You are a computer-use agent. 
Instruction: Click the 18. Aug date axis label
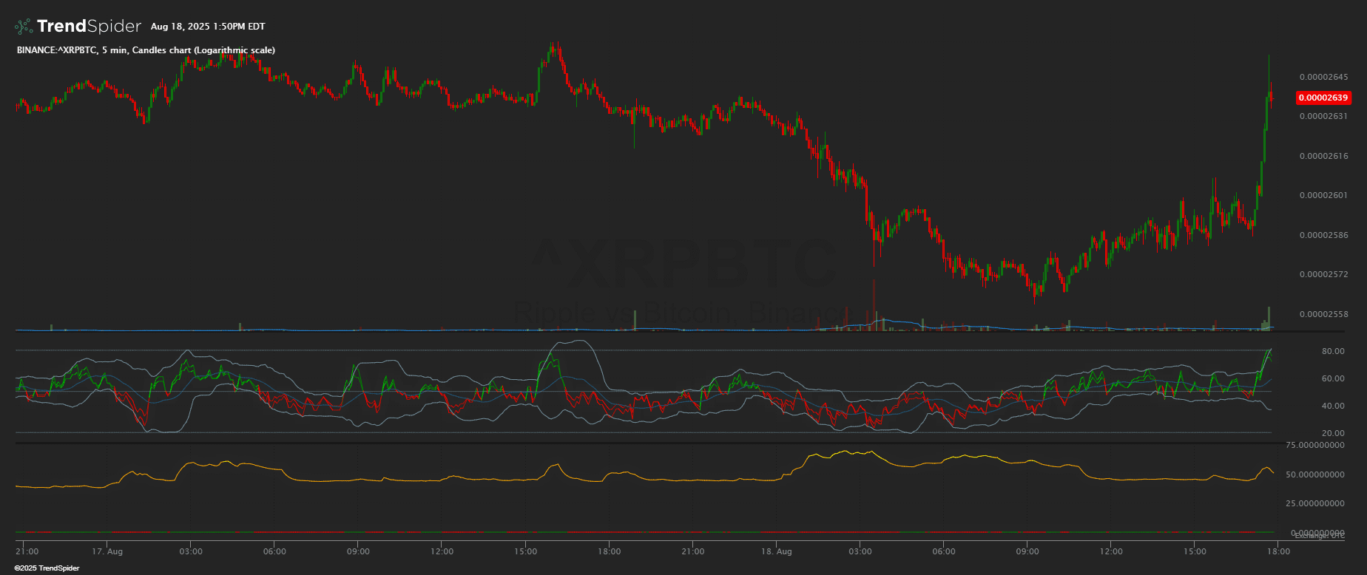pos(777,551)
